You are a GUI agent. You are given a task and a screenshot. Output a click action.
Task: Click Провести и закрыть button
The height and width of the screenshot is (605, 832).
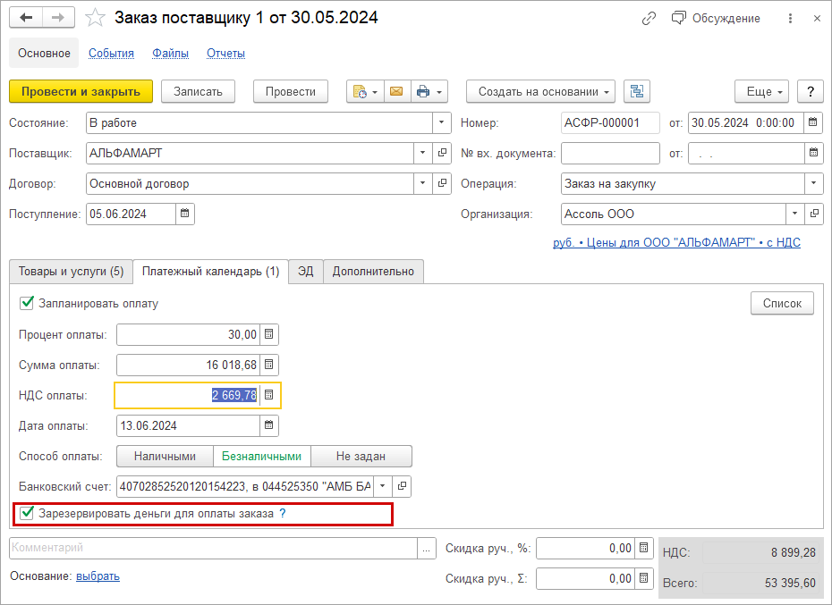point(81,91)
